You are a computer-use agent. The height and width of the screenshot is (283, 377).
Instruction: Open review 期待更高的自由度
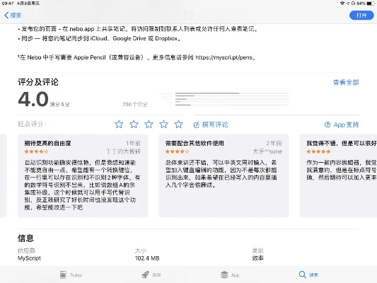click(x=83, y=175)
